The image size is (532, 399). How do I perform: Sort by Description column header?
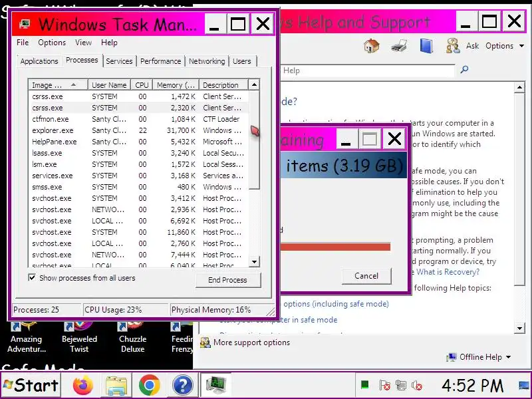223,85
